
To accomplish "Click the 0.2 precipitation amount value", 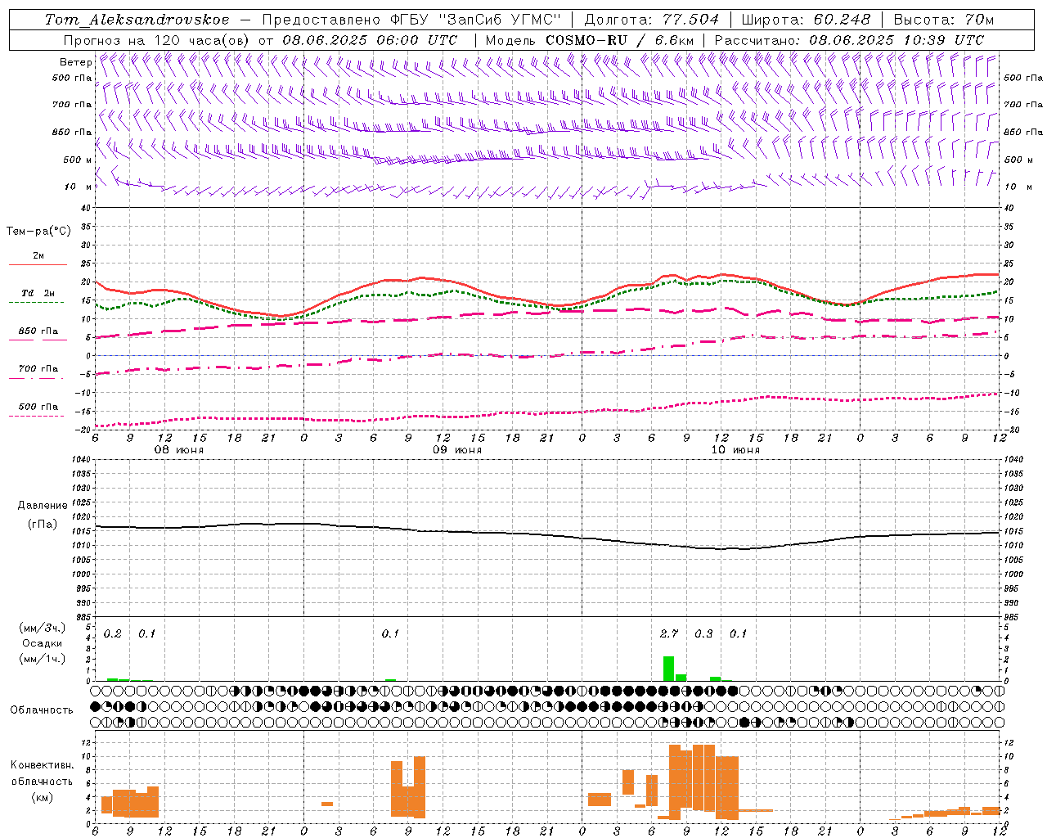I will [113, 633].
